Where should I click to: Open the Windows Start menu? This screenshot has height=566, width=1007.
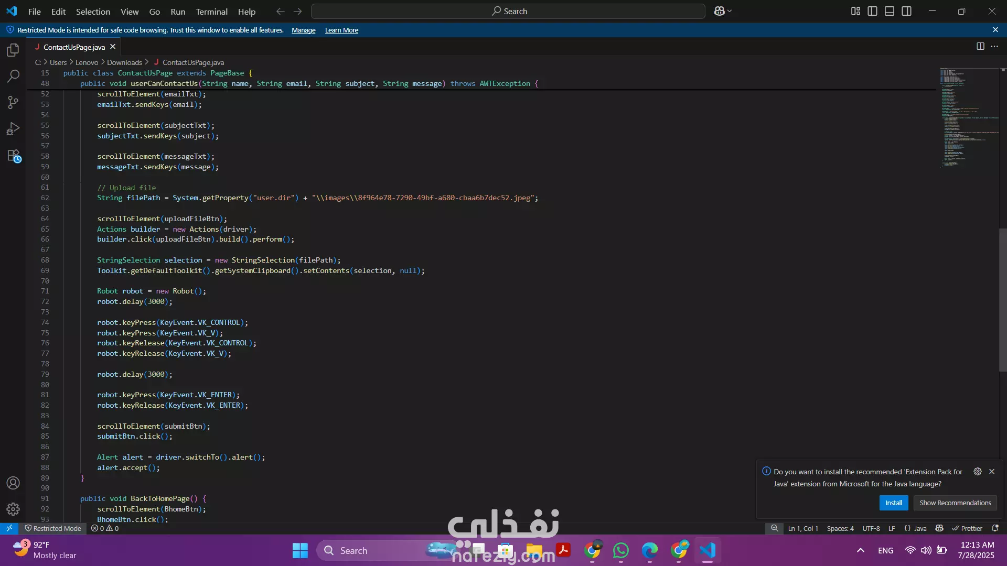coord(300,551)
